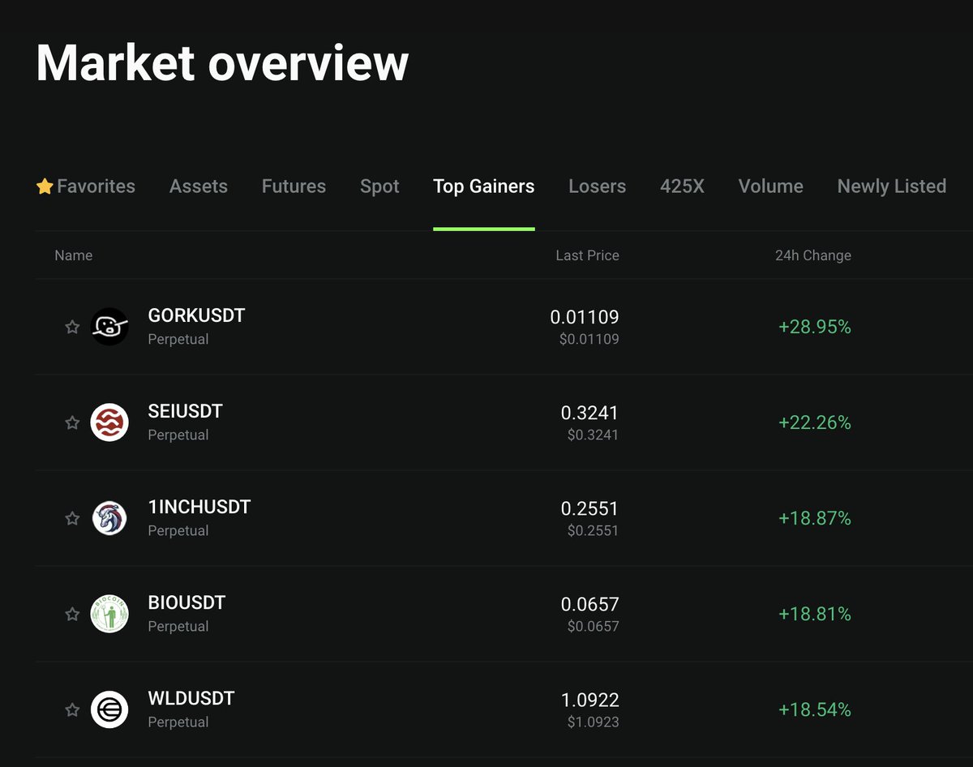Click the +18.81% change value
This screenshot has height=767, width=973.
(x=815, y=615)
